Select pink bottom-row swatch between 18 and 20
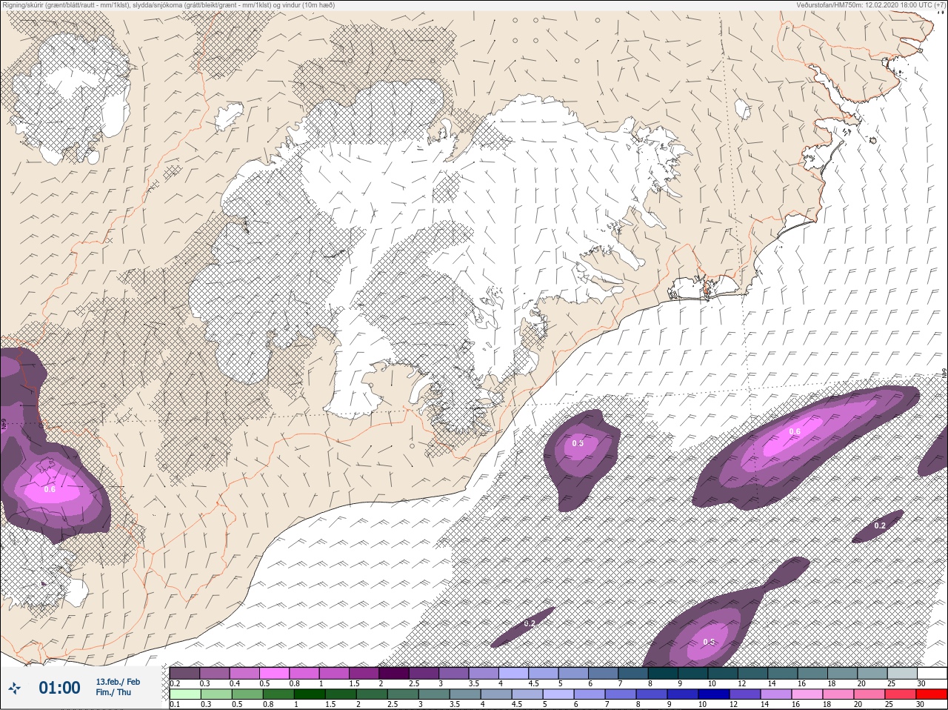This screenshot has width=948, height=710. 838,695
